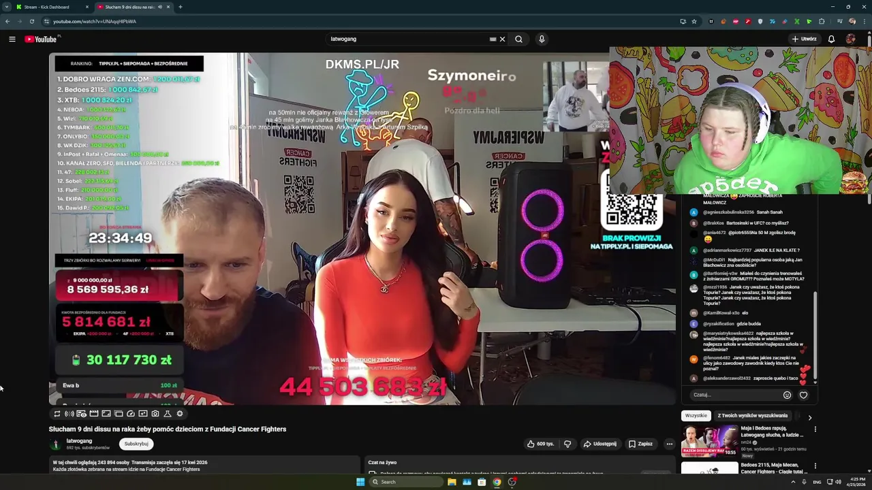Open enhancer settings gear icon
Screen dimensions: 872x490
(180, 413)
